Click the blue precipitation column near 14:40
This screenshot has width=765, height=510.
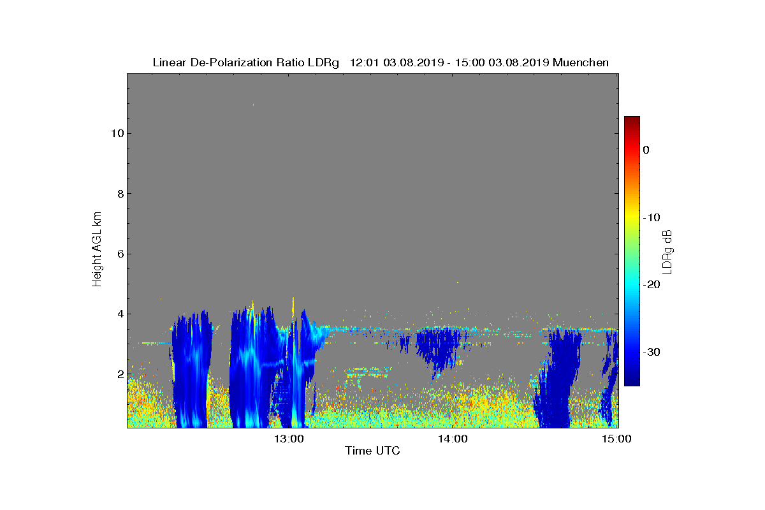point(558,379)
